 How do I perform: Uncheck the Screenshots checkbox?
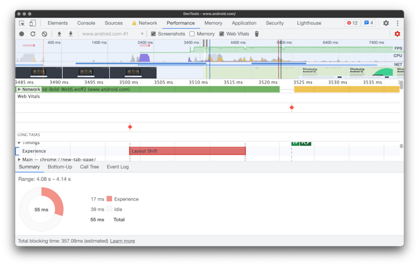click(x=154, y=34)
